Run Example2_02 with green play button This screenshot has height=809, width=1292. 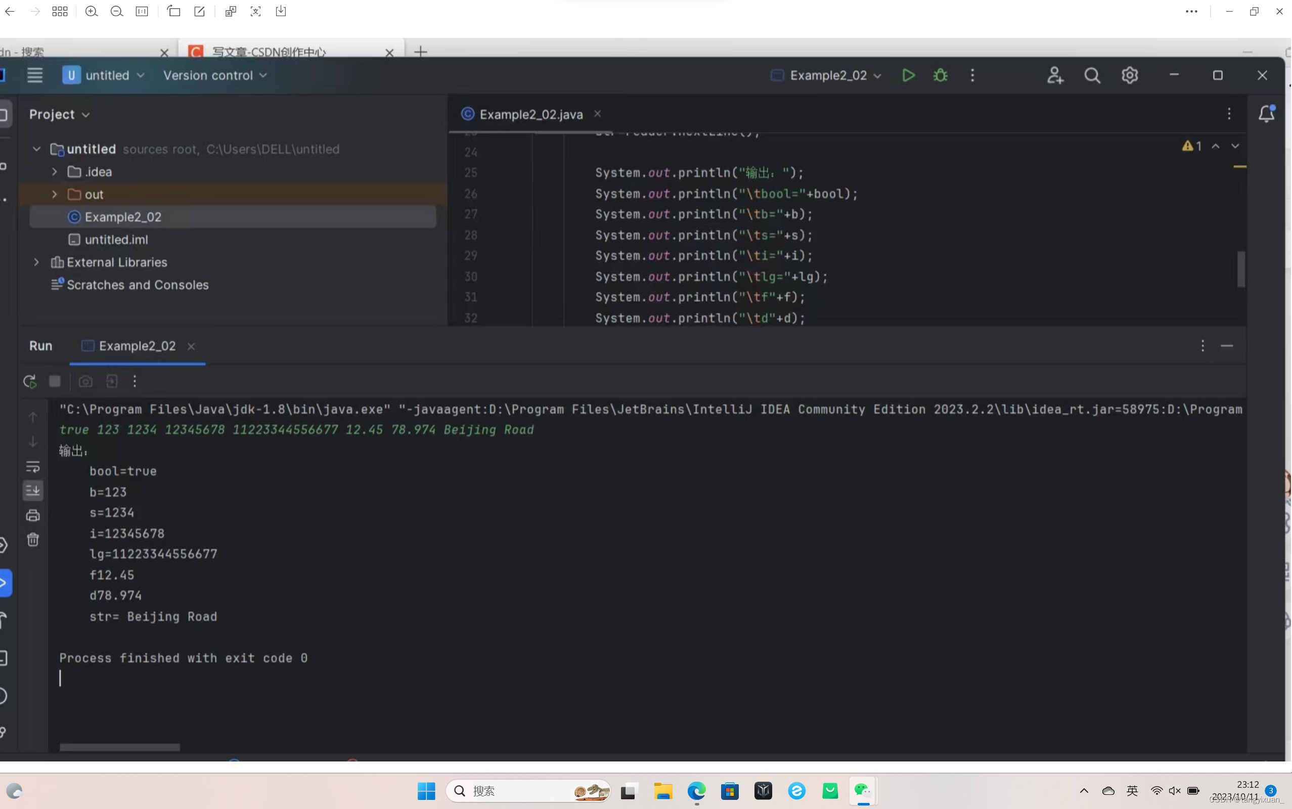pos(908,75)
